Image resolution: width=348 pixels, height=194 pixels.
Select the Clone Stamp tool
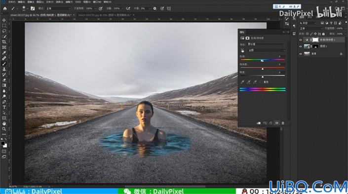(x=4, y=69)
